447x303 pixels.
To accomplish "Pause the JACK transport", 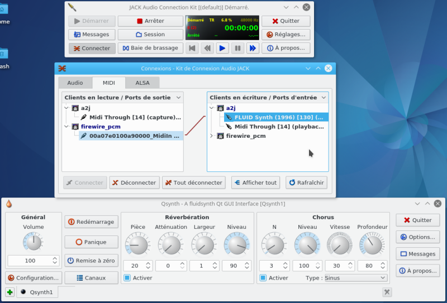I will tap(237, 48).
